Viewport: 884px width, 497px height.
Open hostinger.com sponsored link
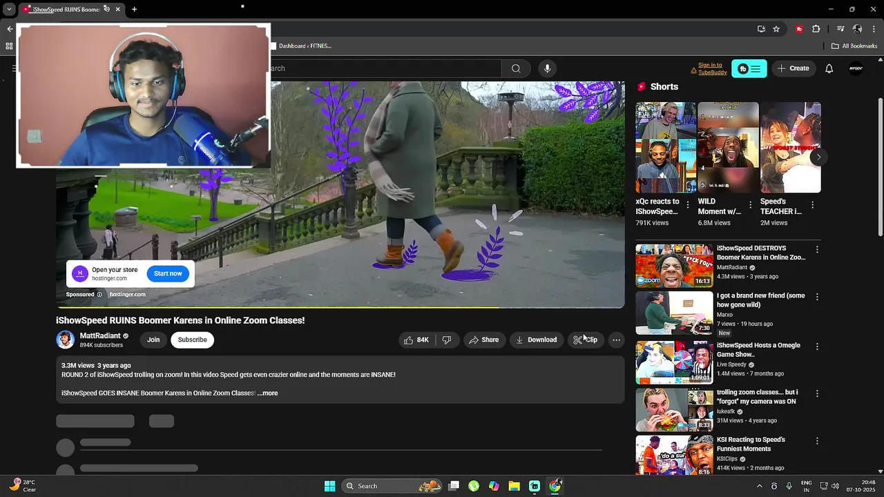click(x=127, y=295)
